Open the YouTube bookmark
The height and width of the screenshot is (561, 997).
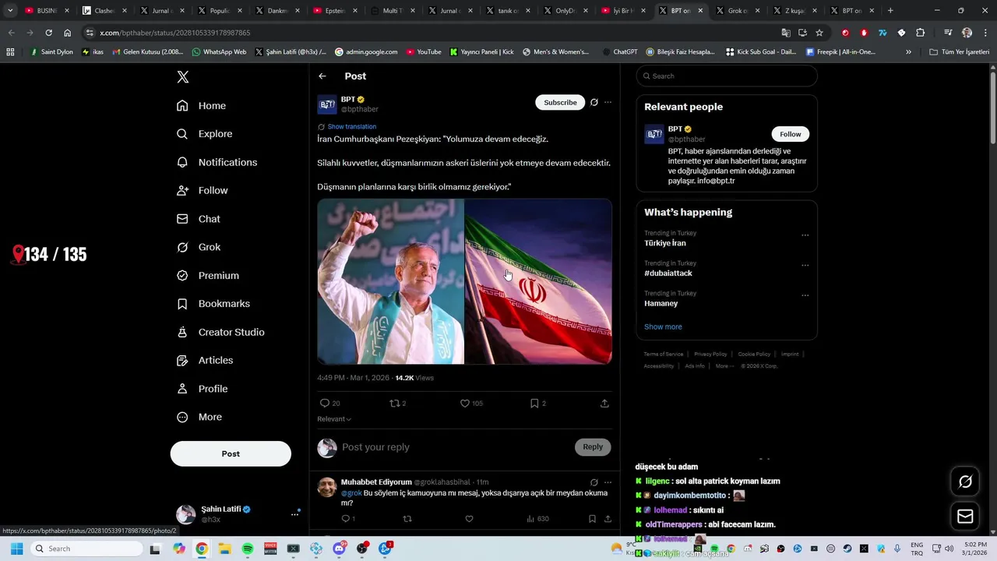pos(422,52)
